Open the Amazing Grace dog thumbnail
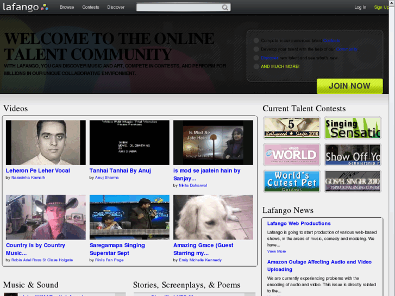 pos(213,217)
